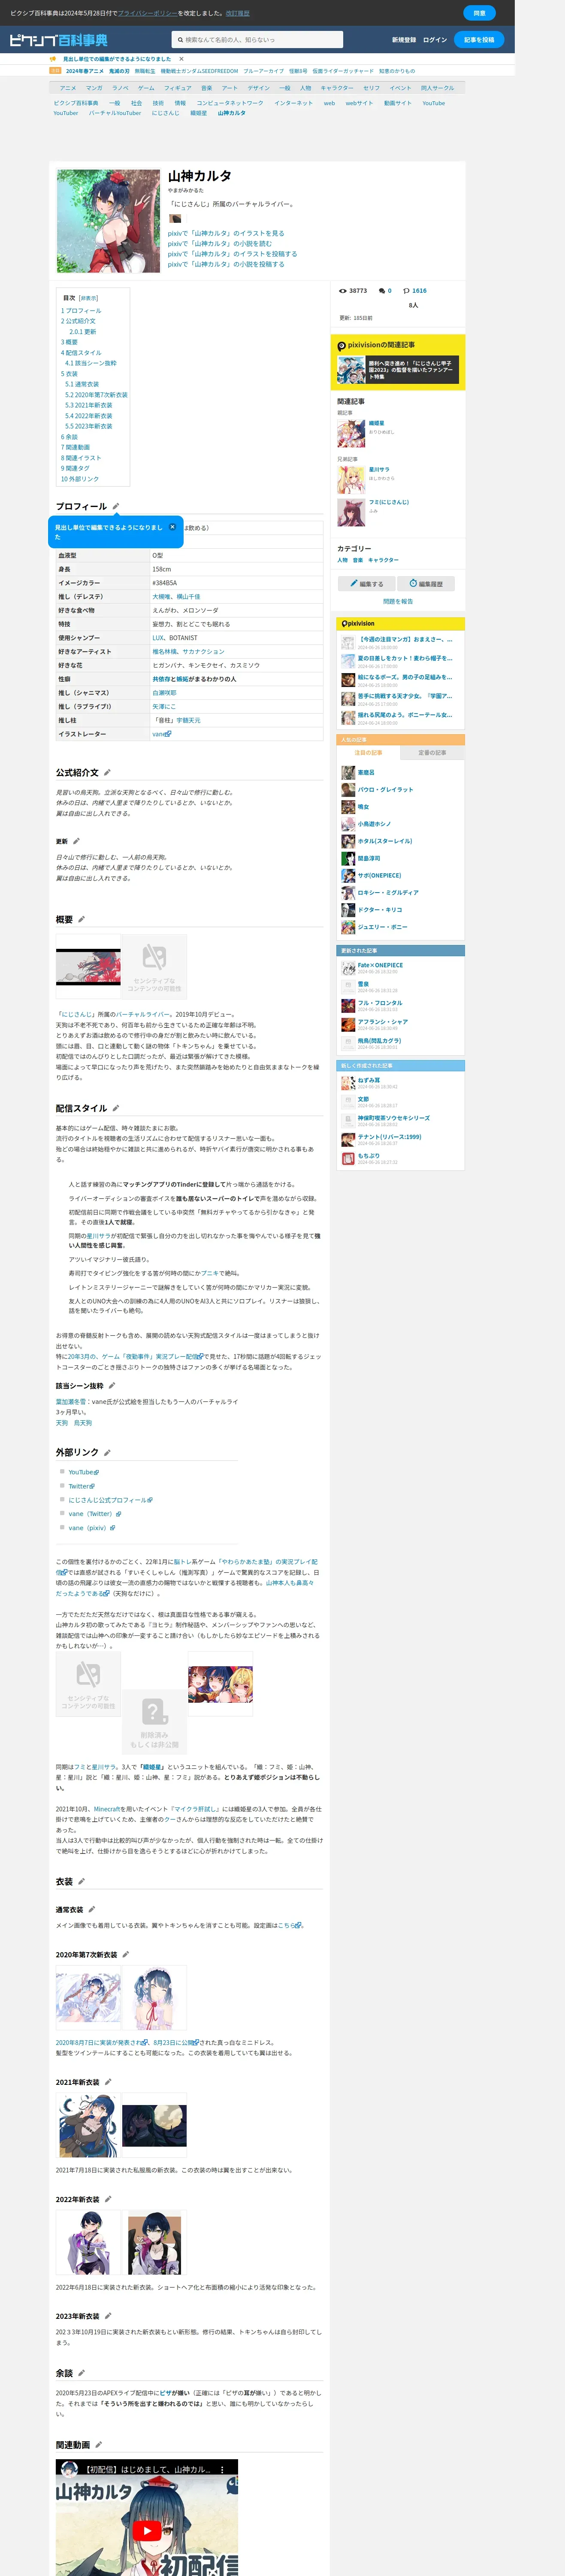Dismiss the yellow announcement bar with X
The height and width of the screenshot is (2576, 565).
point(181,59)
